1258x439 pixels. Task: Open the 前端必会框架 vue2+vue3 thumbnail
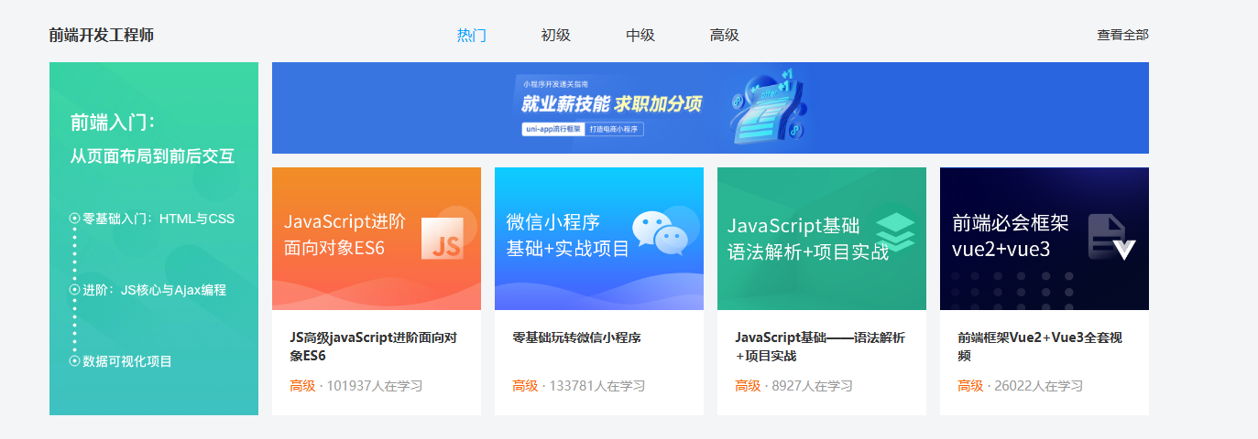pyautogui.click(x=1045, y=239)
